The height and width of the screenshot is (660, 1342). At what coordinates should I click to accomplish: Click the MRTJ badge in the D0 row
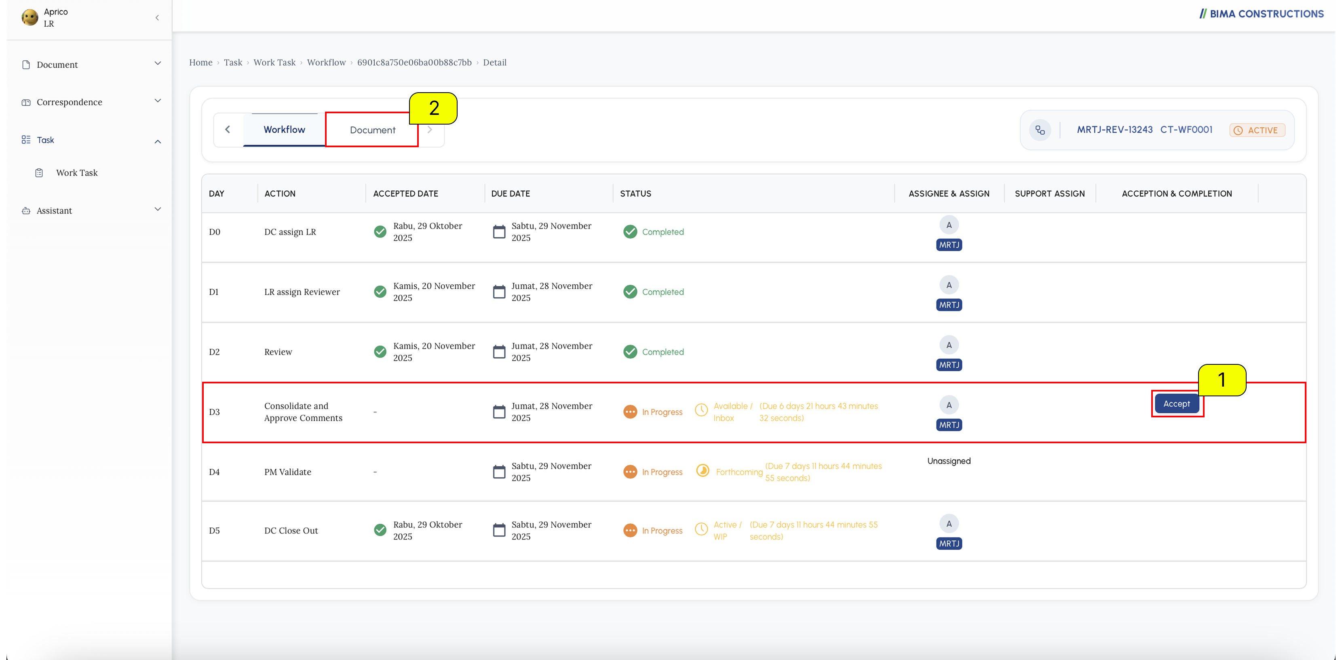[x=949, y=245]
